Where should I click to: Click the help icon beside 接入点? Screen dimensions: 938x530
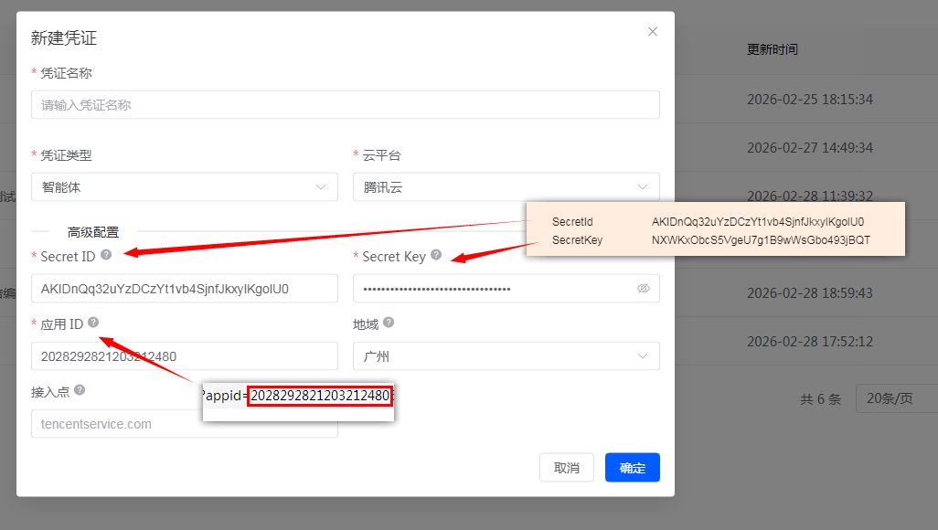(80, 390)
